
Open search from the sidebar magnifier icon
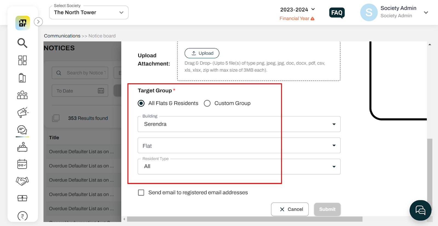pyautogui.click(x=22, y=43)
